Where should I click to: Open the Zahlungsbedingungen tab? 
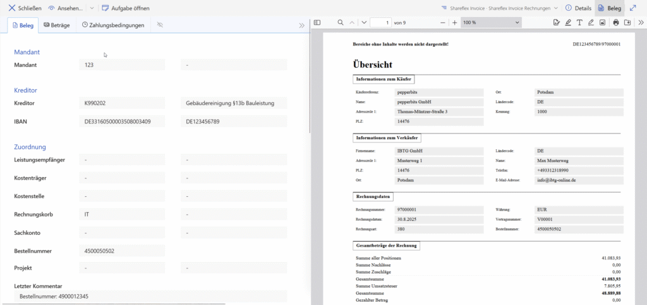tap(113, 25)
